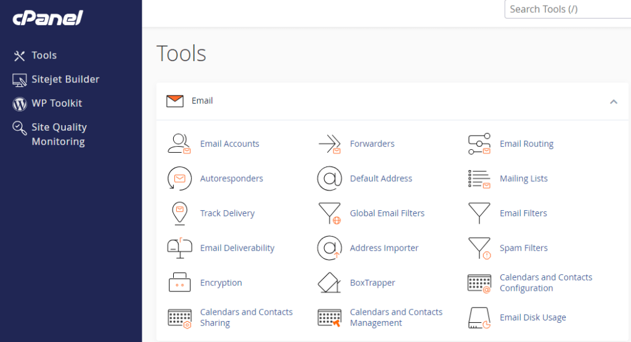
Task: Open Site Quality Monitoring
Action: [59, 134]
